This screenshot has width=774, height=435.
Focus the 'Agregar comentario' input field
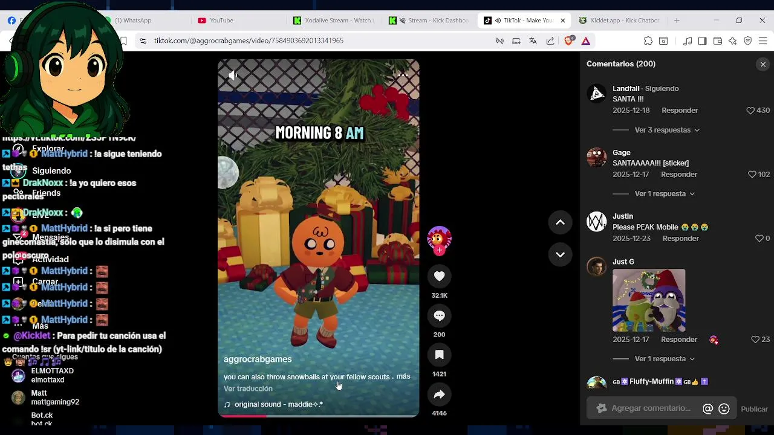coord(651,408)
